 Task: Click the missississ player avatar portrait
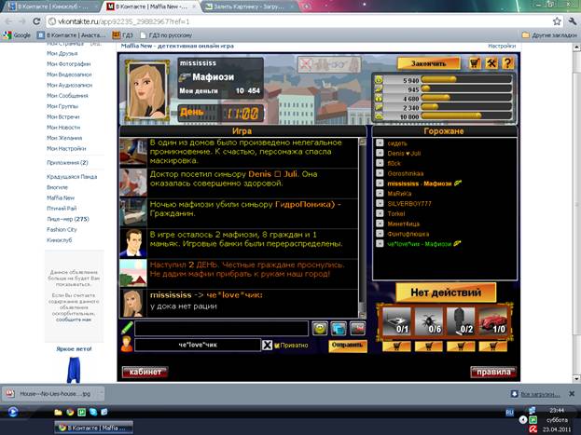[x=146, y=91]
